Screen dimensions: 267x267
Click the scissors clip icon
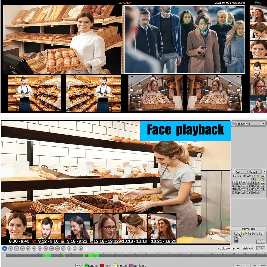pyautogui.click(x=75, y=248)
